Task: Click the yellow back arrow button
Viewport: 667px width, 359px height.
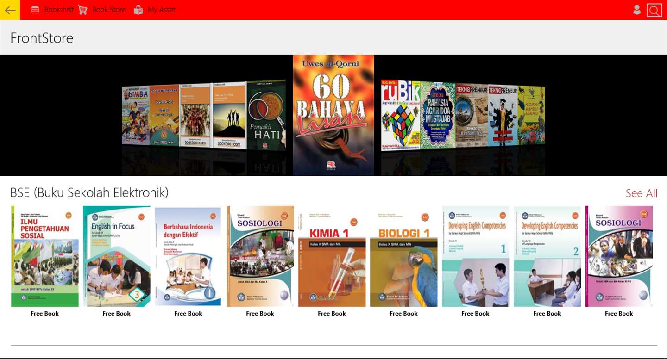Action: (10, 10)
